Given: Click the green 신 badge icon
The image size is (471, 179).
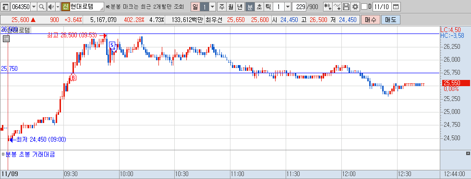Looking at the screenshot, I should pos(65,6).
